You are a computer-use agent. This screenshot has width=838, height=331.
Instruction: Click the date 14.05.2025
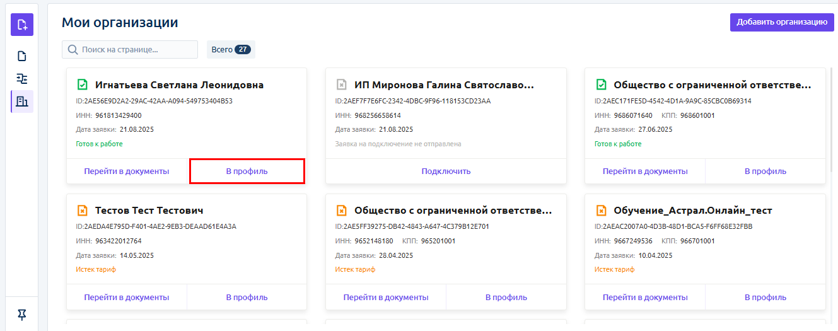pos(137,255)
